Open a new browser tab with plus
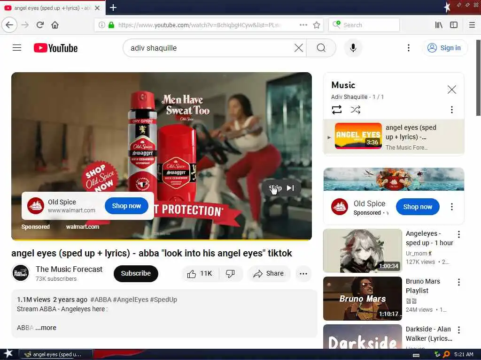The height and width of the screenshot is (360, 481). (113, 7)
